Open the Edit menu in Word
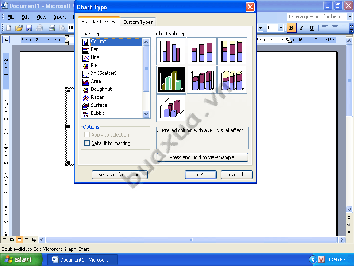 [x=25, y=17]
